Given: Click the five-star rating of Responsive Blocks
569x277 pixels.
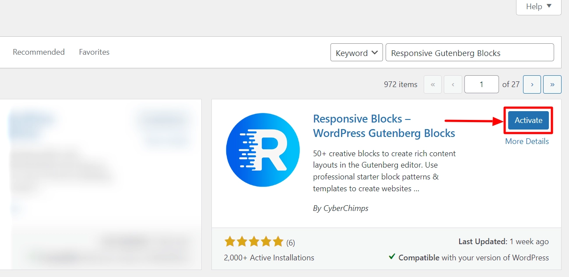Looking at the screenshot, I should tap(254, 242).
